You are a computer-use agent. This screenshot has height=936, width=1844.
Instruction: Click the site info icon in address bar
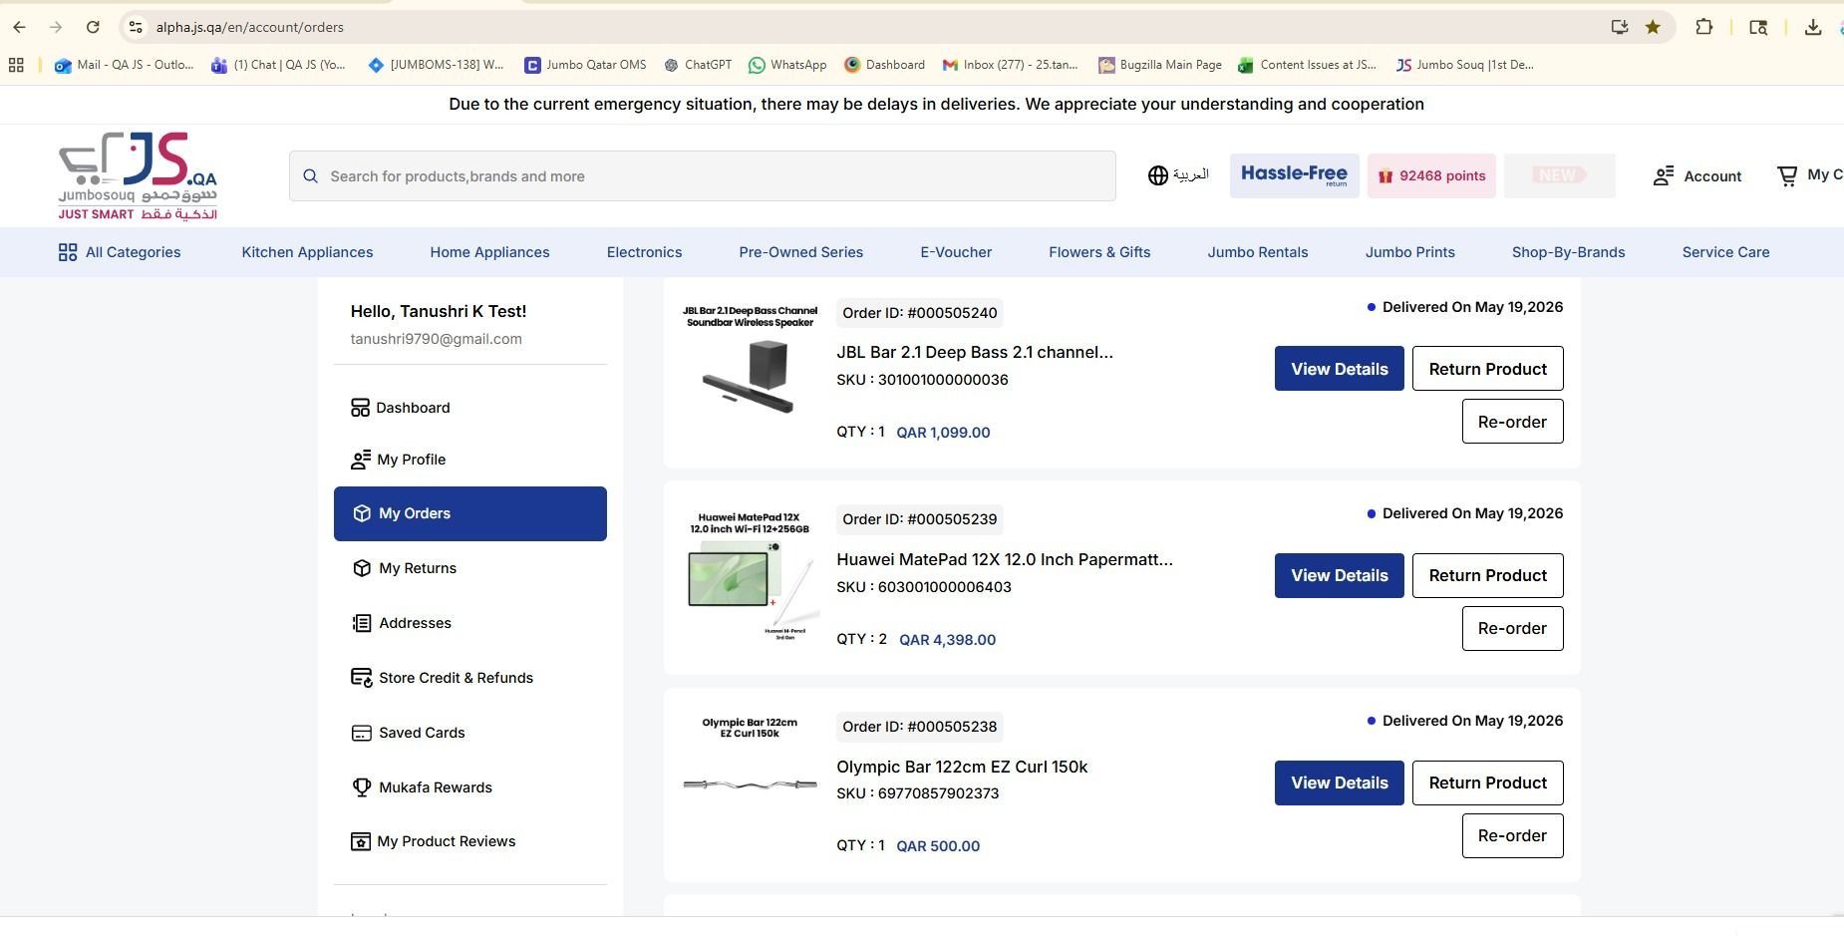point(136,27)
